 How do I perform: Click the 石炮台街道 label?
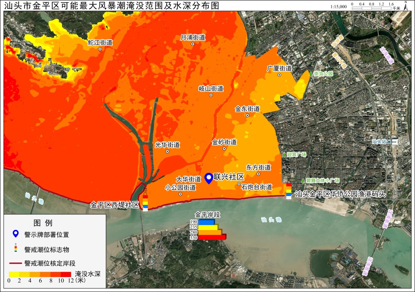pyautogui.click(x=257, y=187)
